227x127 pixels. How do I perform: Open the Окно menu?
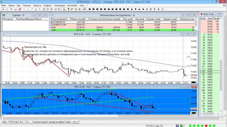click(x=82, y=5)
